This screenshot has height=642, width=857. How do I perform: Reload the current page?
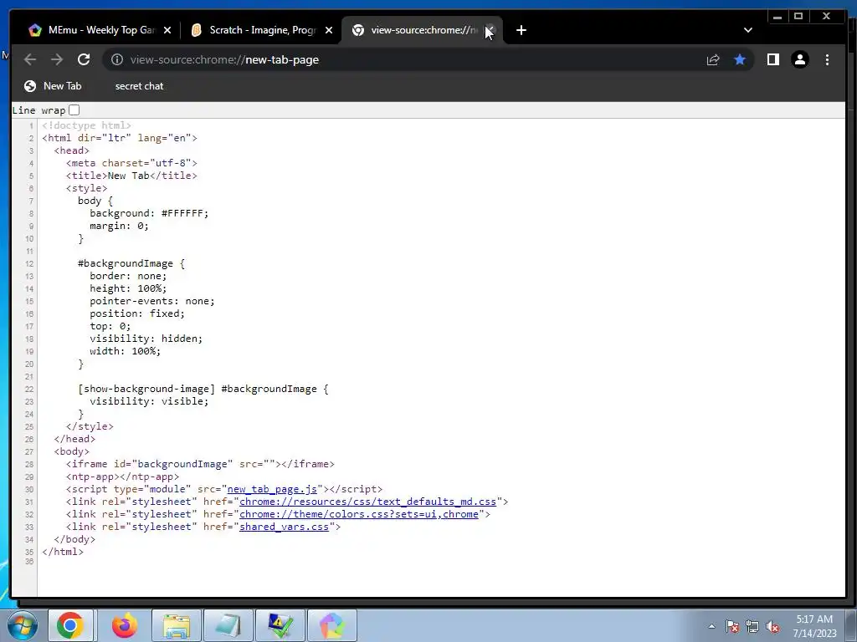click(84, 59)
